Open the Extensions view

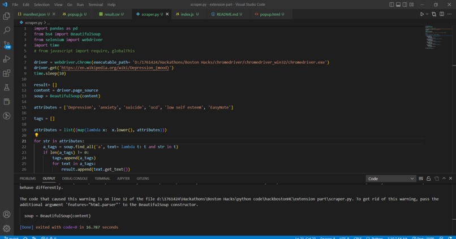[x=6, y=73]
